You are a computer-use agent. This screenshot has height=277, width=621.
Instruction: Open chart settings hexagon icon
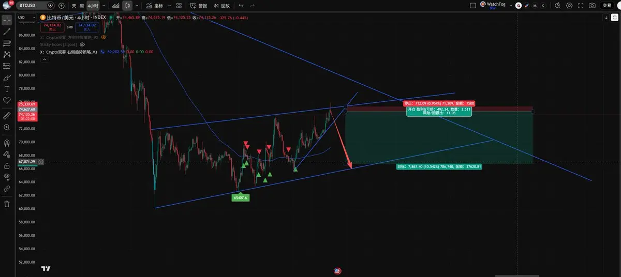(x=569, y=6)
